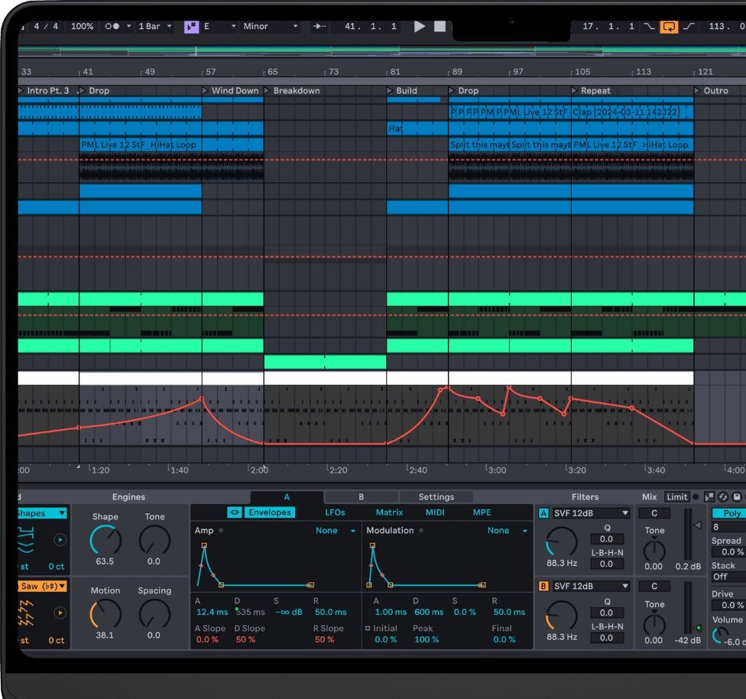Show the MPE section
This screenshot has width=746, height=699.
pyautogui.click(x=482, y=512)
